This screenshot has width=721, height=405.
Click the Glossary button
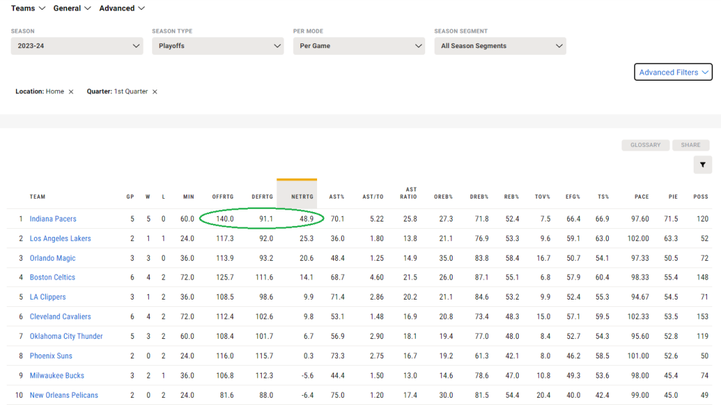(x=646, y=145)
